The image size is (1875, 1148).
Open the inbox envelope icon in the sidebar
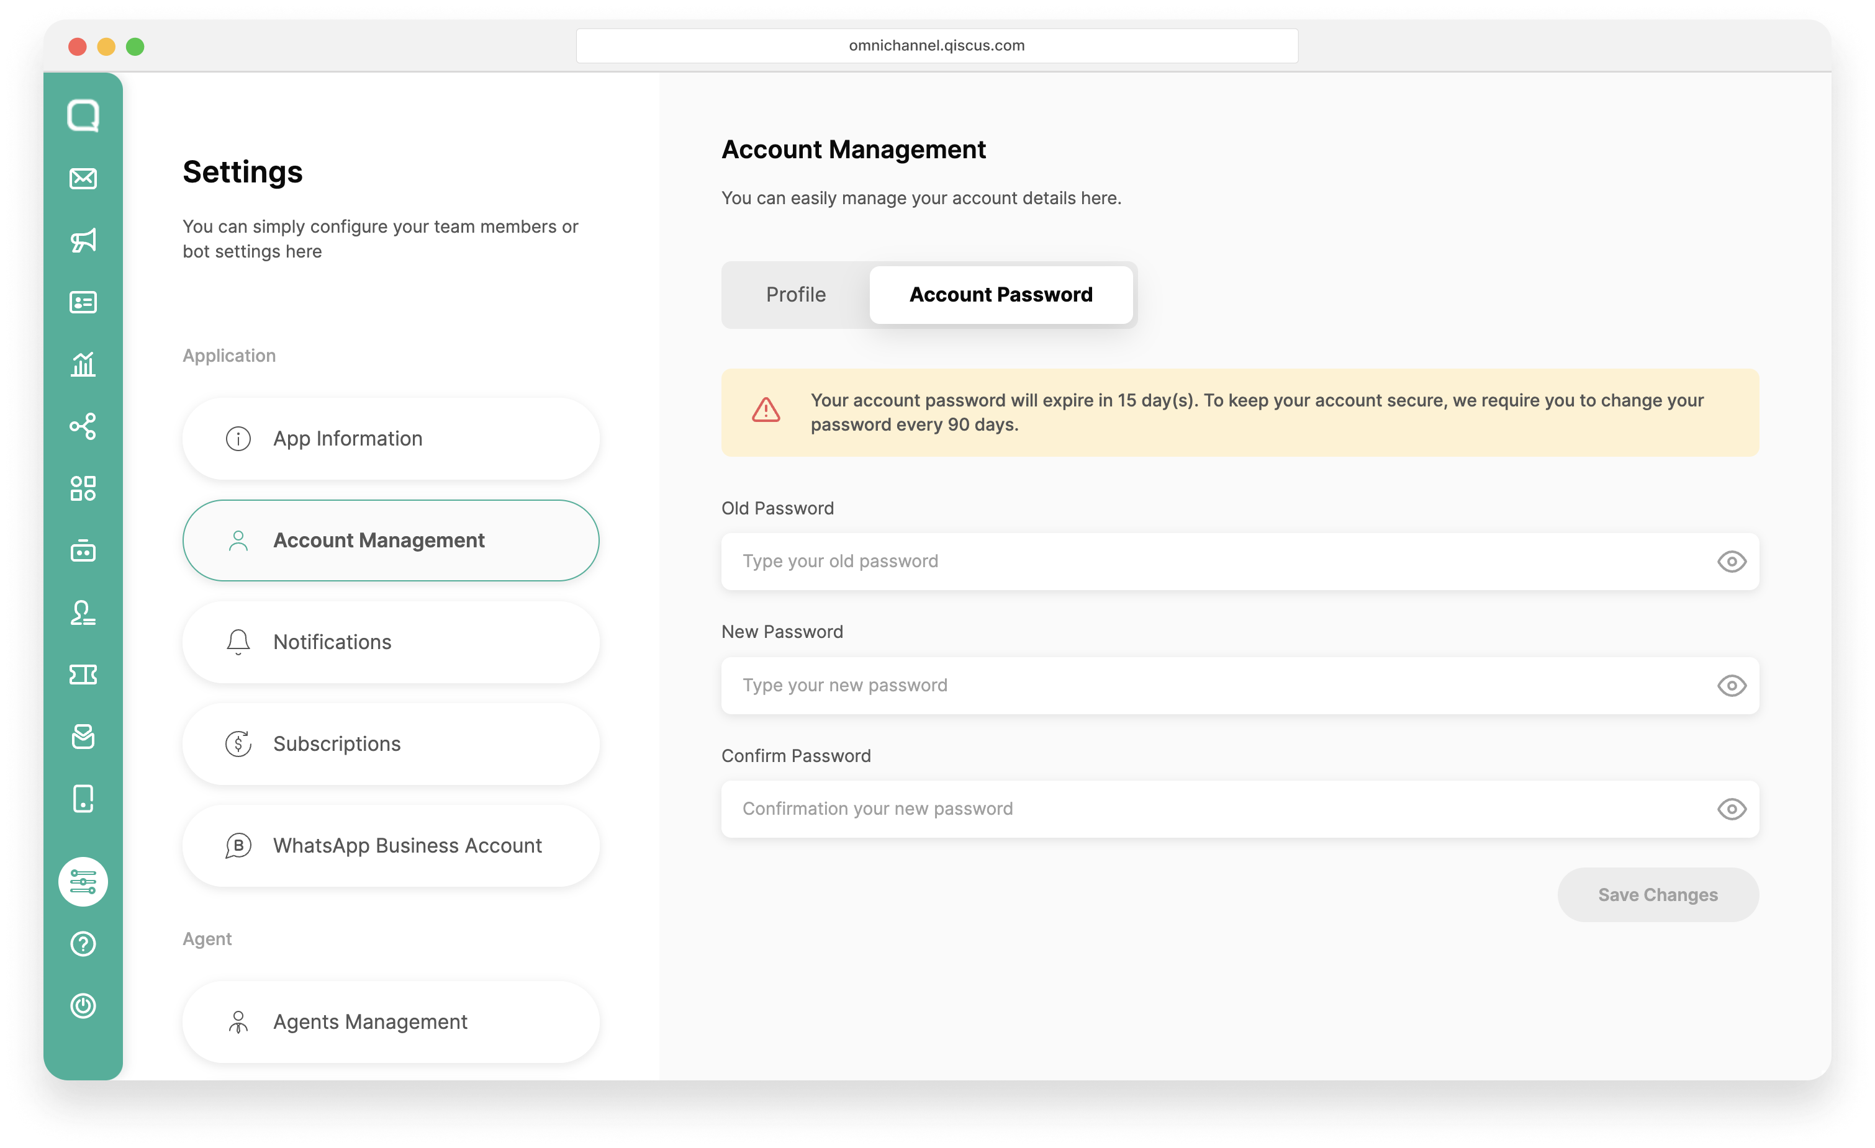(x=83, y=178)
